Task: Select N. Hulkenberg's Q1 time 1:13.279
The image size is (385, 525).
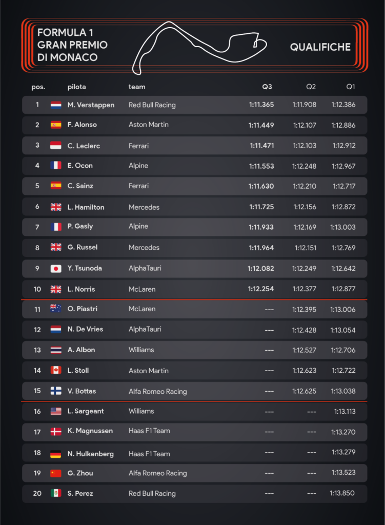Action: point(344,452)
